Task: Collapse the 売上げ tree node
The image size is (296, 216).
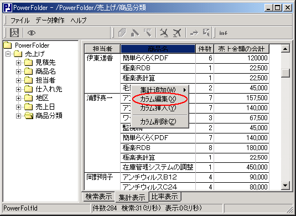Action: tap(8, 54)
